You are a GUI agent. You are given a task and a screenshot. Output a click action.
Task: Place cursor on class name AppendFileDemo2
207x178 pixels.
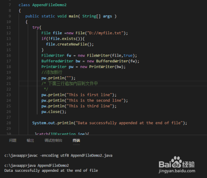click(x=49, y=5)
